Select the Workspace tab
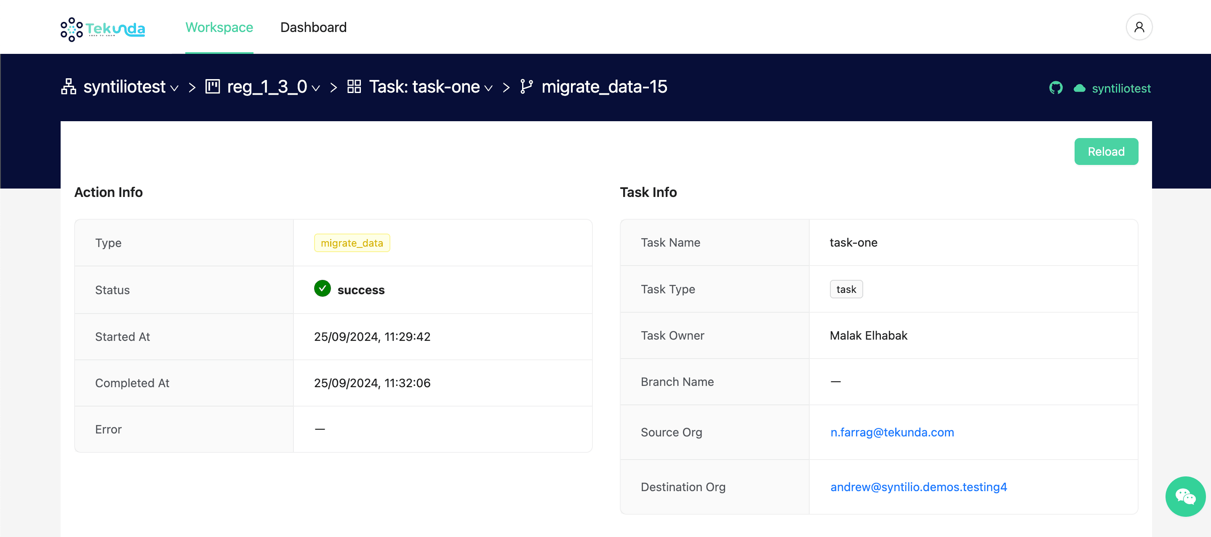Image resolution: width=1211 pixels, height=537 pixels. pyautogui.click(x=219, y=27)
